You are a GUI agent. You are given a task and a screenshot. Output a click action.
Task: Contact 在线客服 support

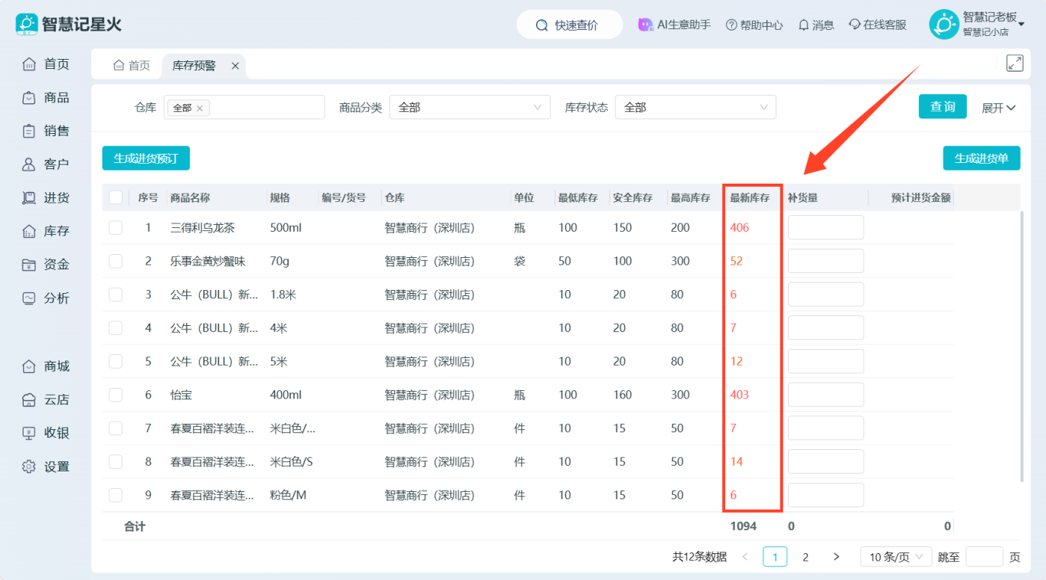(x=878, y=24)
